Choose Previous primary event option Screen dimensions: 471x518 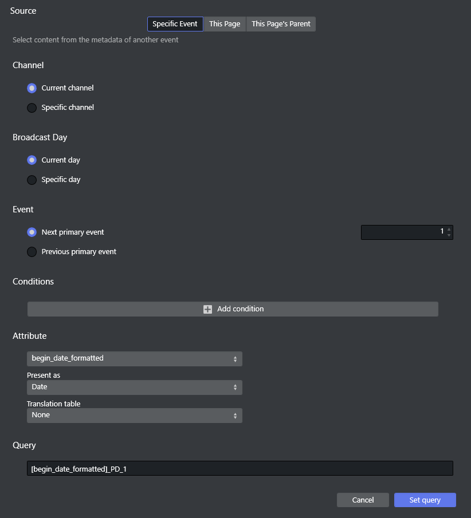32,252
